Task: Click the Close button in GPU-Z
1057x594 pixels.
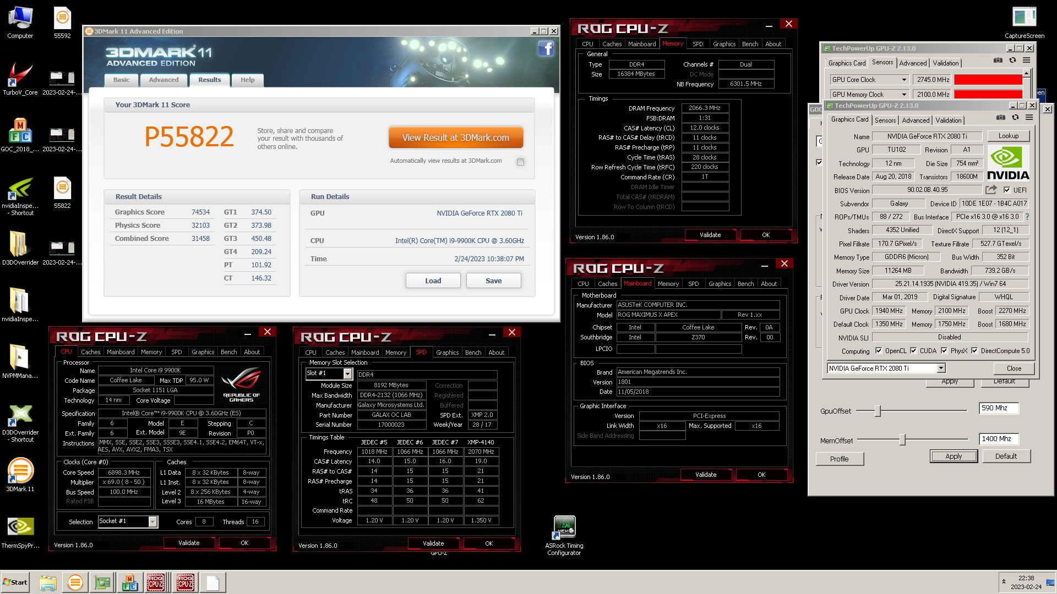Action: tap(1014, 369)
